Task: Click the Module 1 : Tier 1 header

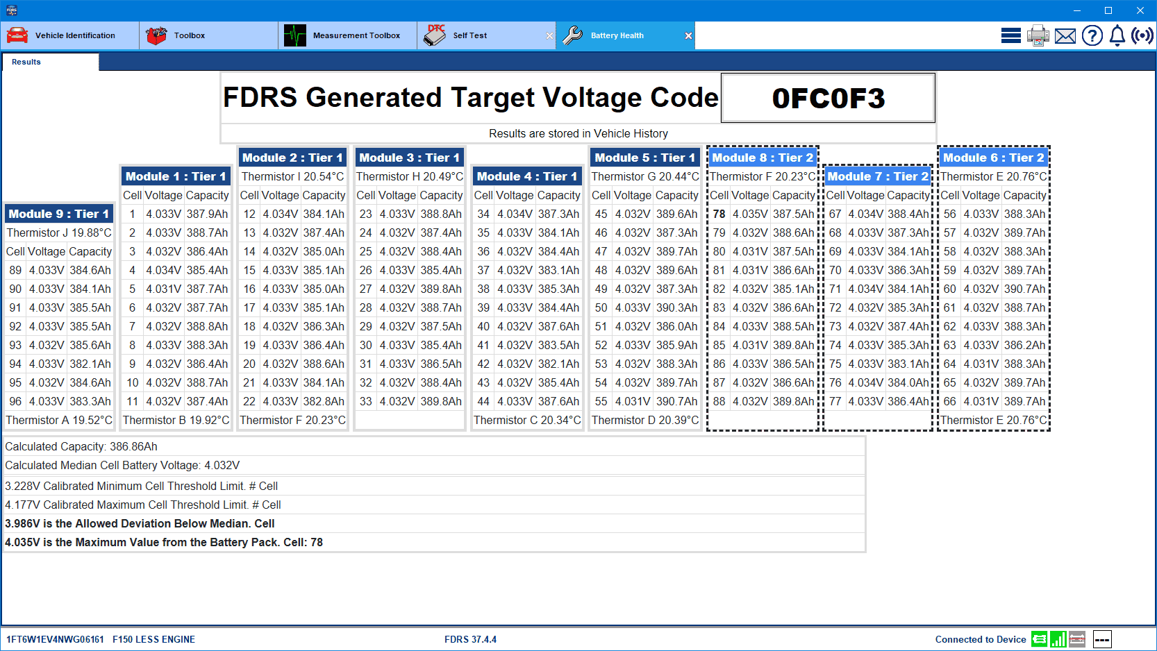Action: (x=176, y=176)
